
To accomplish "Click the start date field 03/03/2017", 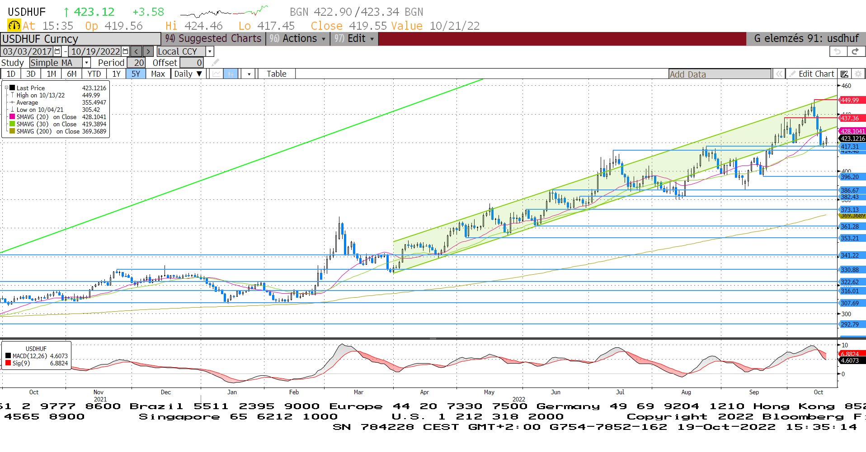I will (x=28, y=51).
